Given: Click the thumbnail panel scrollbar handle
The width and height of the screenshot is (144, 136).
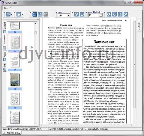Looking at the screenshot, I should [x=36, y=33].
